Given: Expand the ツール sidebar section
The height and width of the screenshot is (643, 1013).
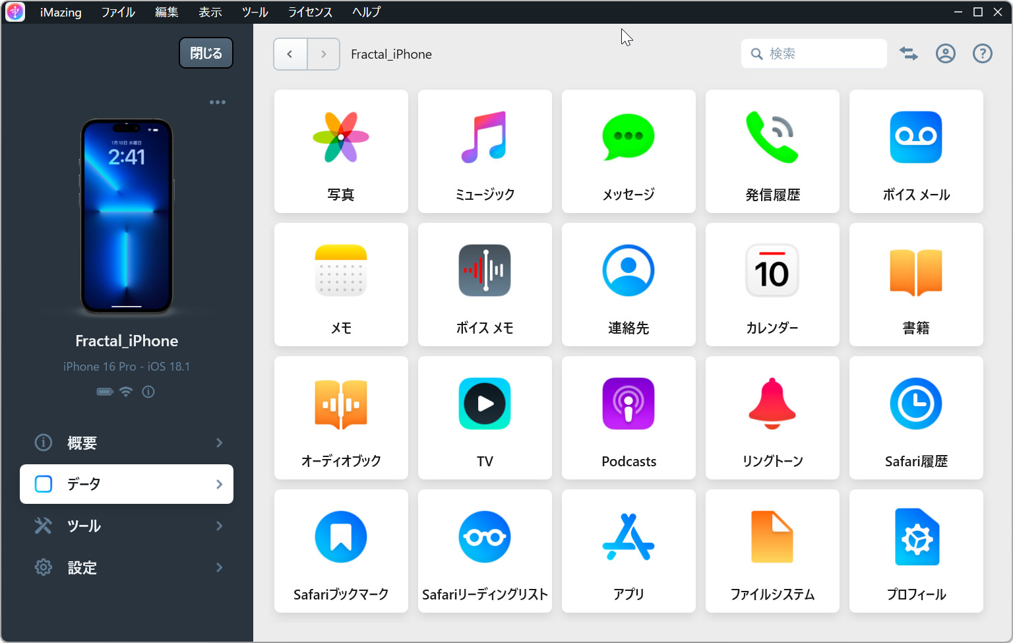Looking at the screenshot, I should pyautogui.click(x=127, y=526).
